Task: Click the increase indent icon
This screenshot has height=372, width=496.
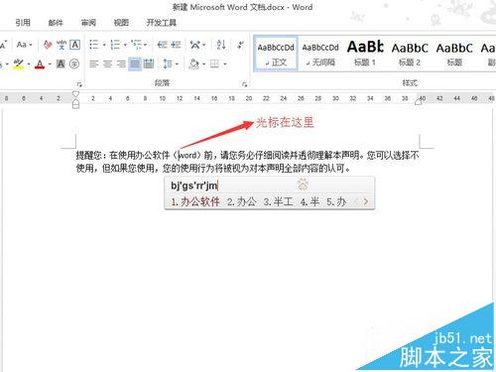Action: [176, 45]
